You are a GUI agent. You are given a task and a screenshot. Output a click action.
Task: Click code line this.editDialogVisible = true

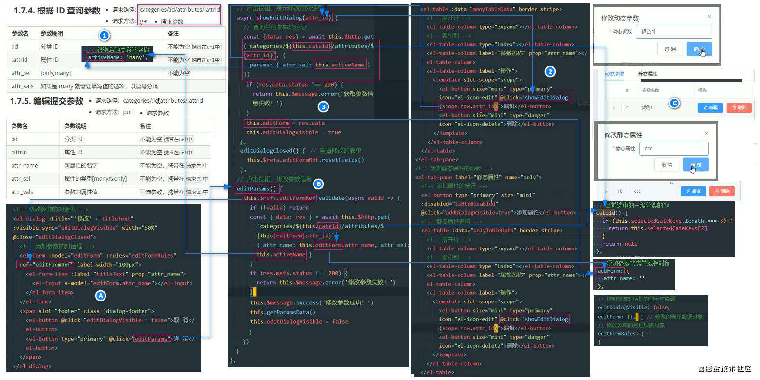point(293,132)
